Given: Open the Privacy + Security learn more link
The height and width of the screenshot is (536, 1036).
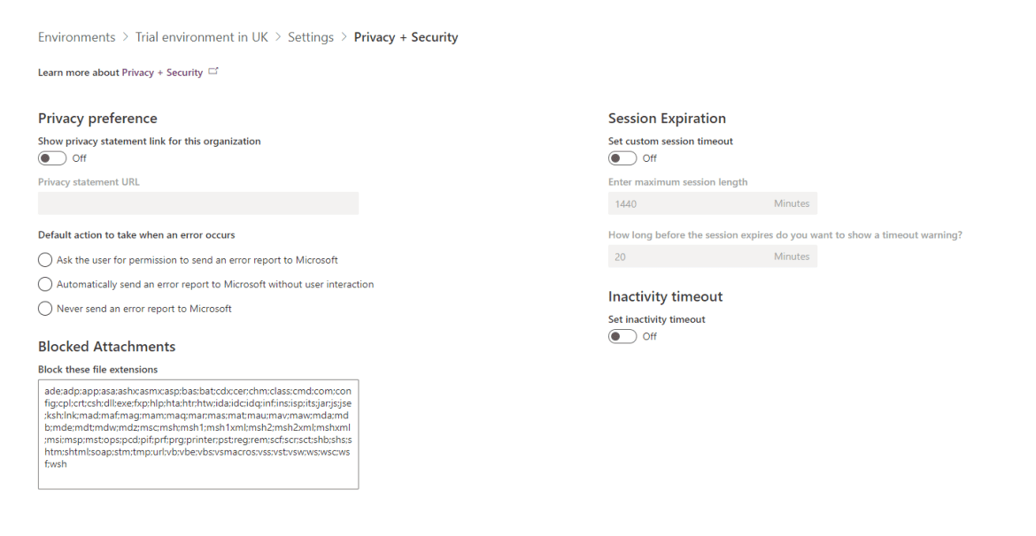Looking at the screenshot, I should point(162,73).
